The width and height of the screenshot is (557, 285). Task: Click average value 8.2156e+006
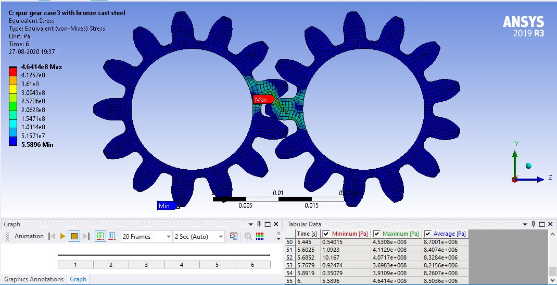[446, 265]
